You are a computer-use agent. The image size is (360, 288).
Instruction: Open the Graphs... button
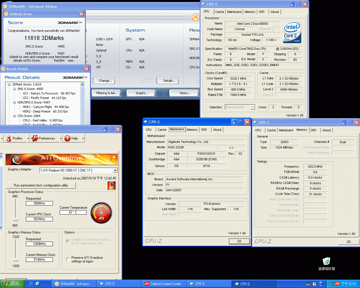[142, 93]
